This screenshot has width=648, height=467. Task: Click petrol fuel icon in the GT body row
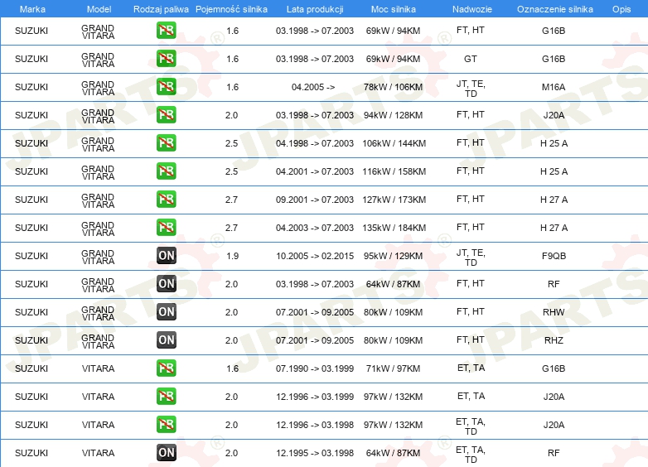(166, 59)
